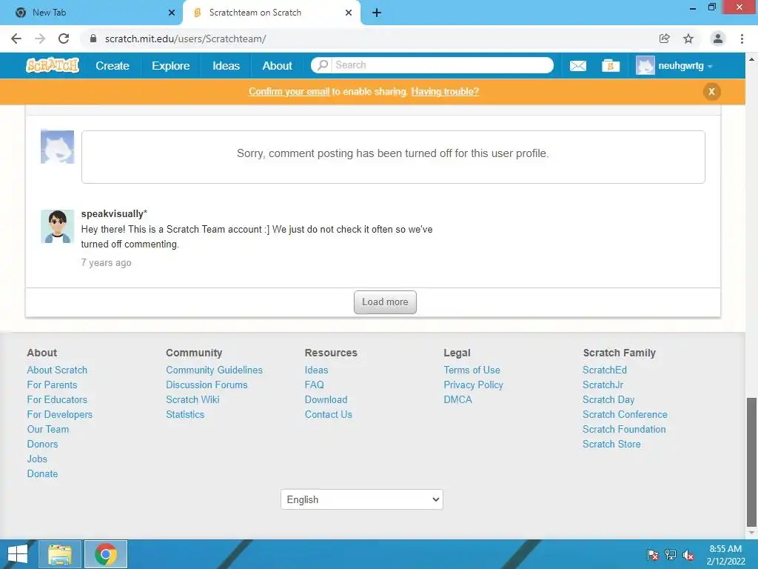Open the Ideas navigation item
This screenshot has width=758, height=569.
[x=226, y=66]
